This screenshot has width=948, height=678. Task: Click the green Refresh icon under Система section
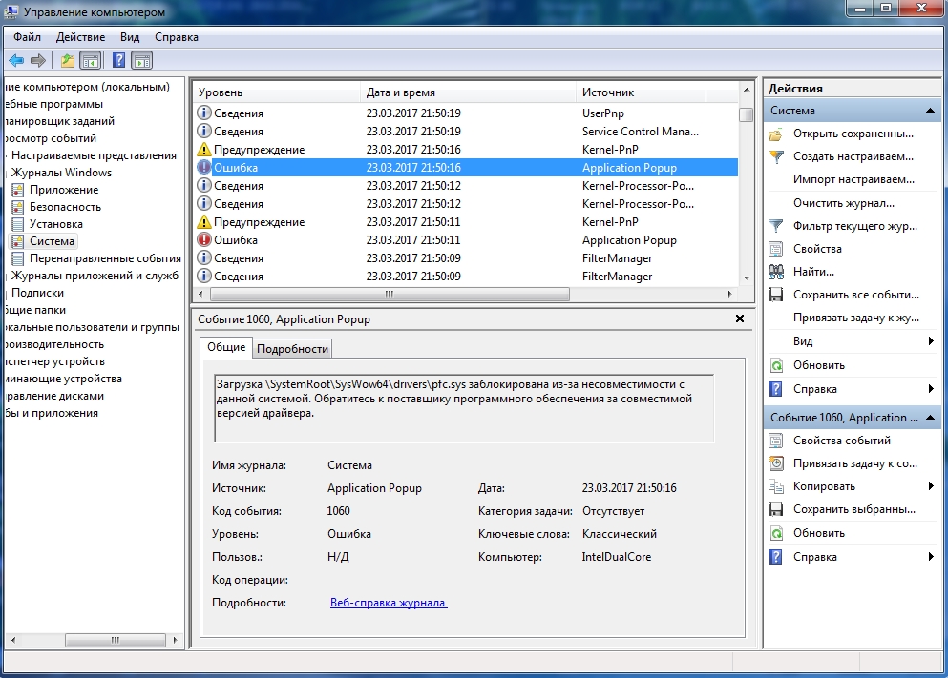tap(776, 365)
